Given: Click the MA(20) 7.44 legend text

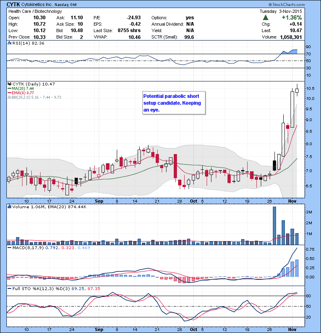Looking at the screenshot, I should 23,88.
